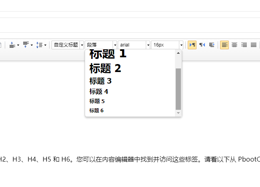This screenshot has height=187, width=260.
Task: Apply full justify alignment
Action: (x=254, y=45)
